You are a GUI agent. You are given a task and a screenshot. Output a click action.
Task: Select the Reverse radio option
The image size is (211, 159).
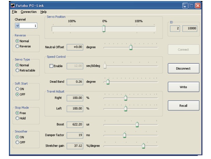click(17, 46)
